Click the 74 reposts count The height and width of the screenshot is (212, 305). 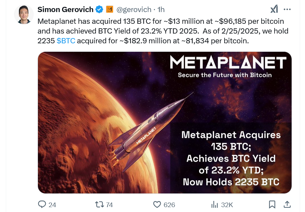click(109, 205)
